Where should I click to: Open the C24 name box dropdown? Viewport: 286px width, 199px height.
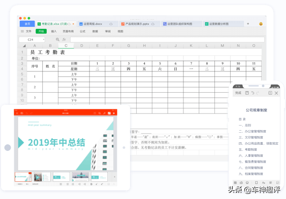pyautogui.click(x=44, y=39)
